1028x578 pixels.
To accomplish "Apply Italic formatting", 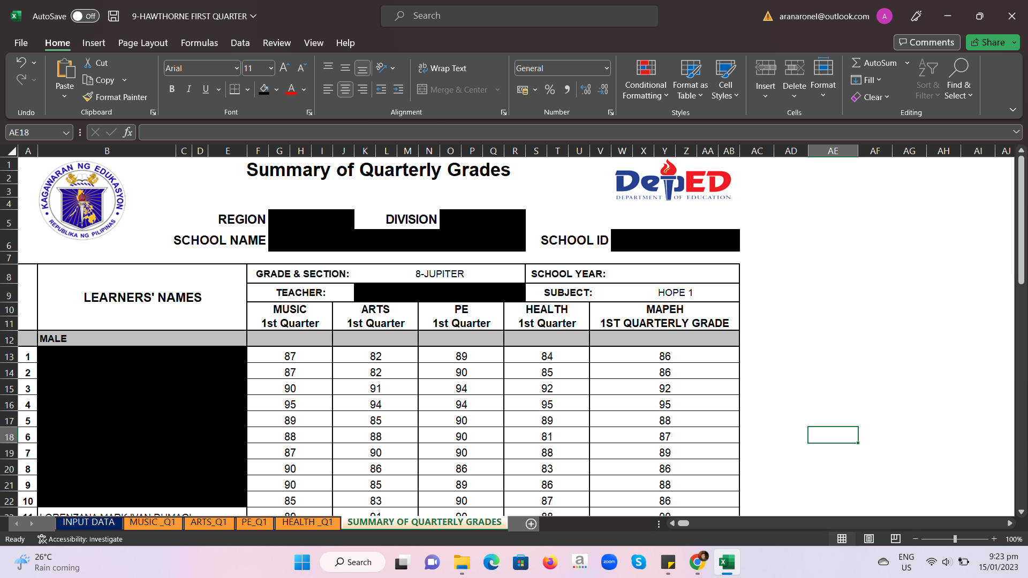I will coord(188,89).
